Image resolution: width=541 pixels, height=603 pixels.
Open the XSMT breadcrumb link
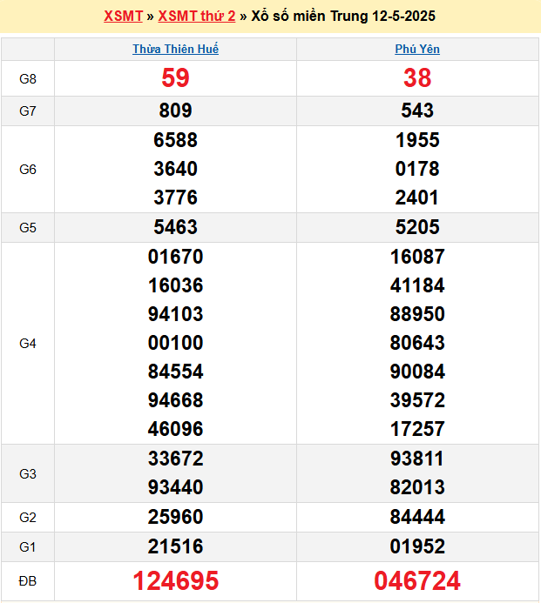click(x=123, y=16)
